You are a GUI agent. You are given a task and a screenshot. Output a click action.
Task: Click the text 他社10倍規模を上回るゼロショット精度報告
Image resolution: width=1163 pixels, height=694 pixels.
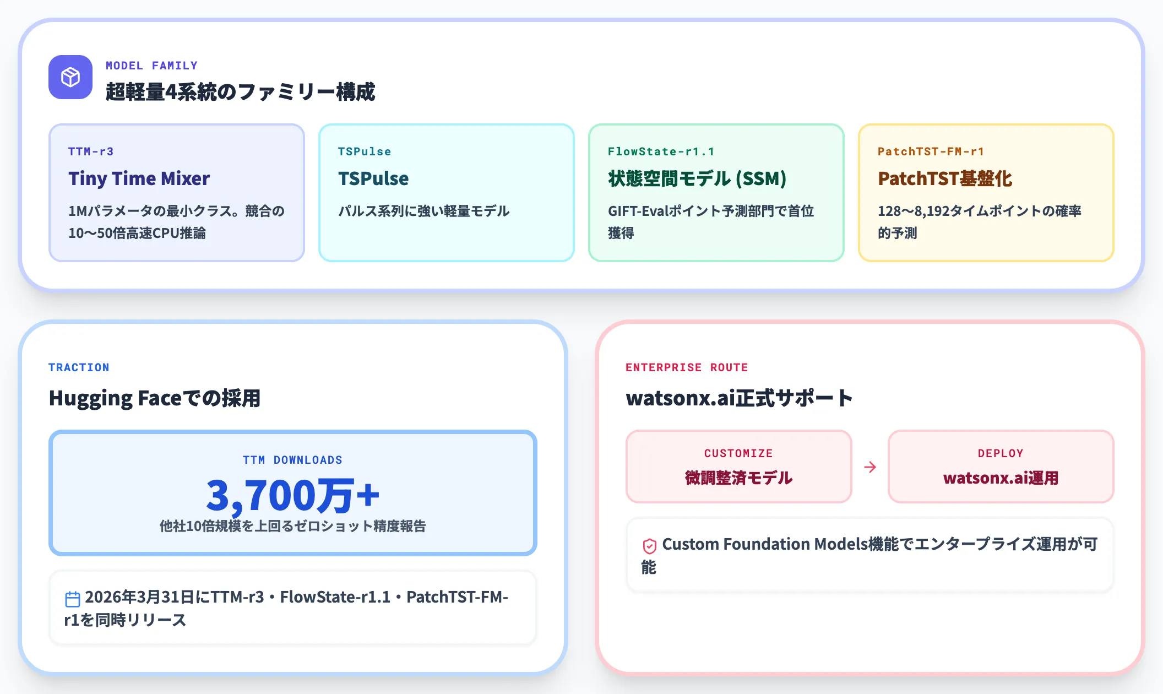(293, 526)
